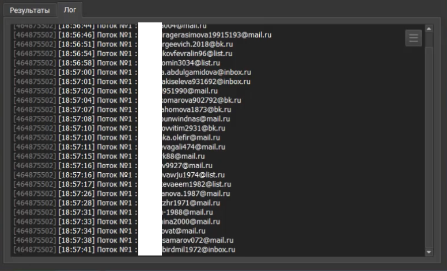Select the log line at 18:56:51
The image size is (447, 271).
pos(123,44)
